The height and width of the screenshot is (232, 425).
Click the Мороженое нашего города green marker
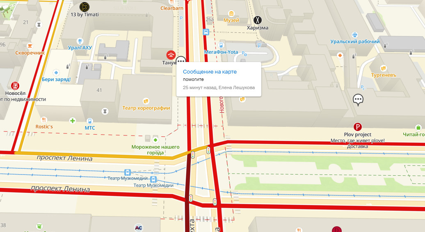tap(155, 140)
